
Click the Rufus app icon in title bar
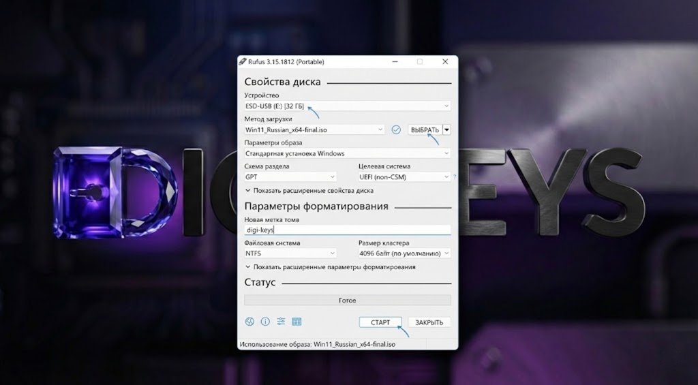(x=243, y=62)
